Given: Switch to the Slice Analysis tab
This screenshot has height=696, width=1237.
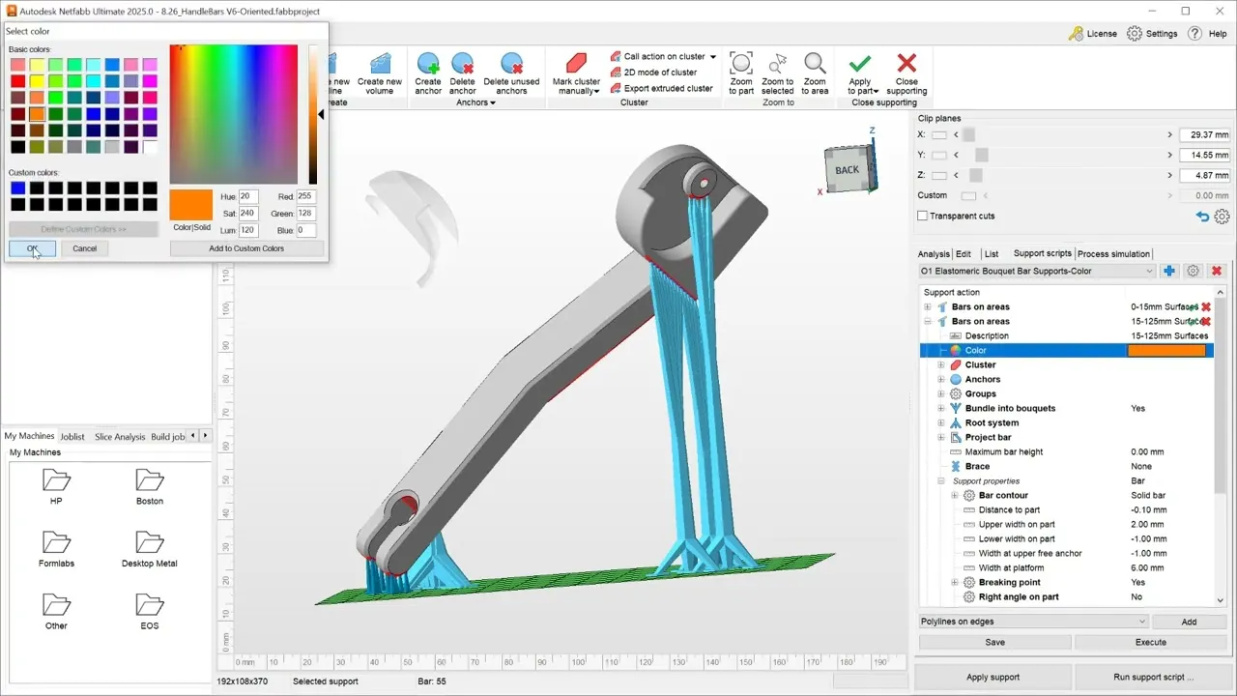Looking at the screenshot, I should coord(120,437).
